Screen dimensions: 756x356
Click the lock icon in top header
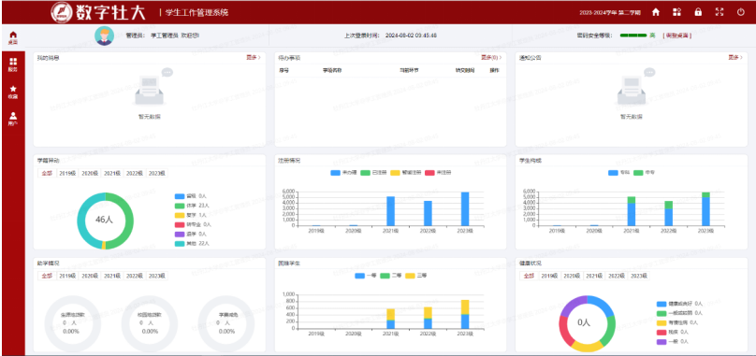pyautogui.click(x=698, y=12)
